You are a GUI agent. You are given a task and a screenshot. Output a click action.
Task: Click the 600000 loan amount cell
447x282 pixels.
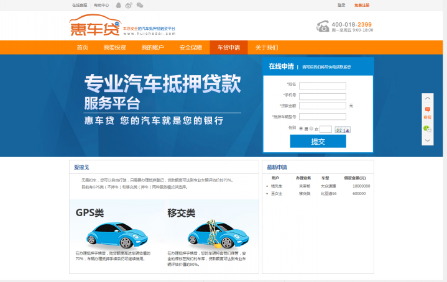359,193
